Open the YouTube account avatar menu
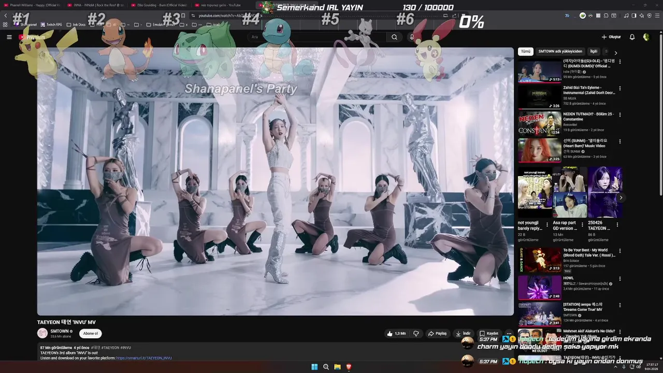The width and height of the screenshot is (663, 373). pos(646,37)
